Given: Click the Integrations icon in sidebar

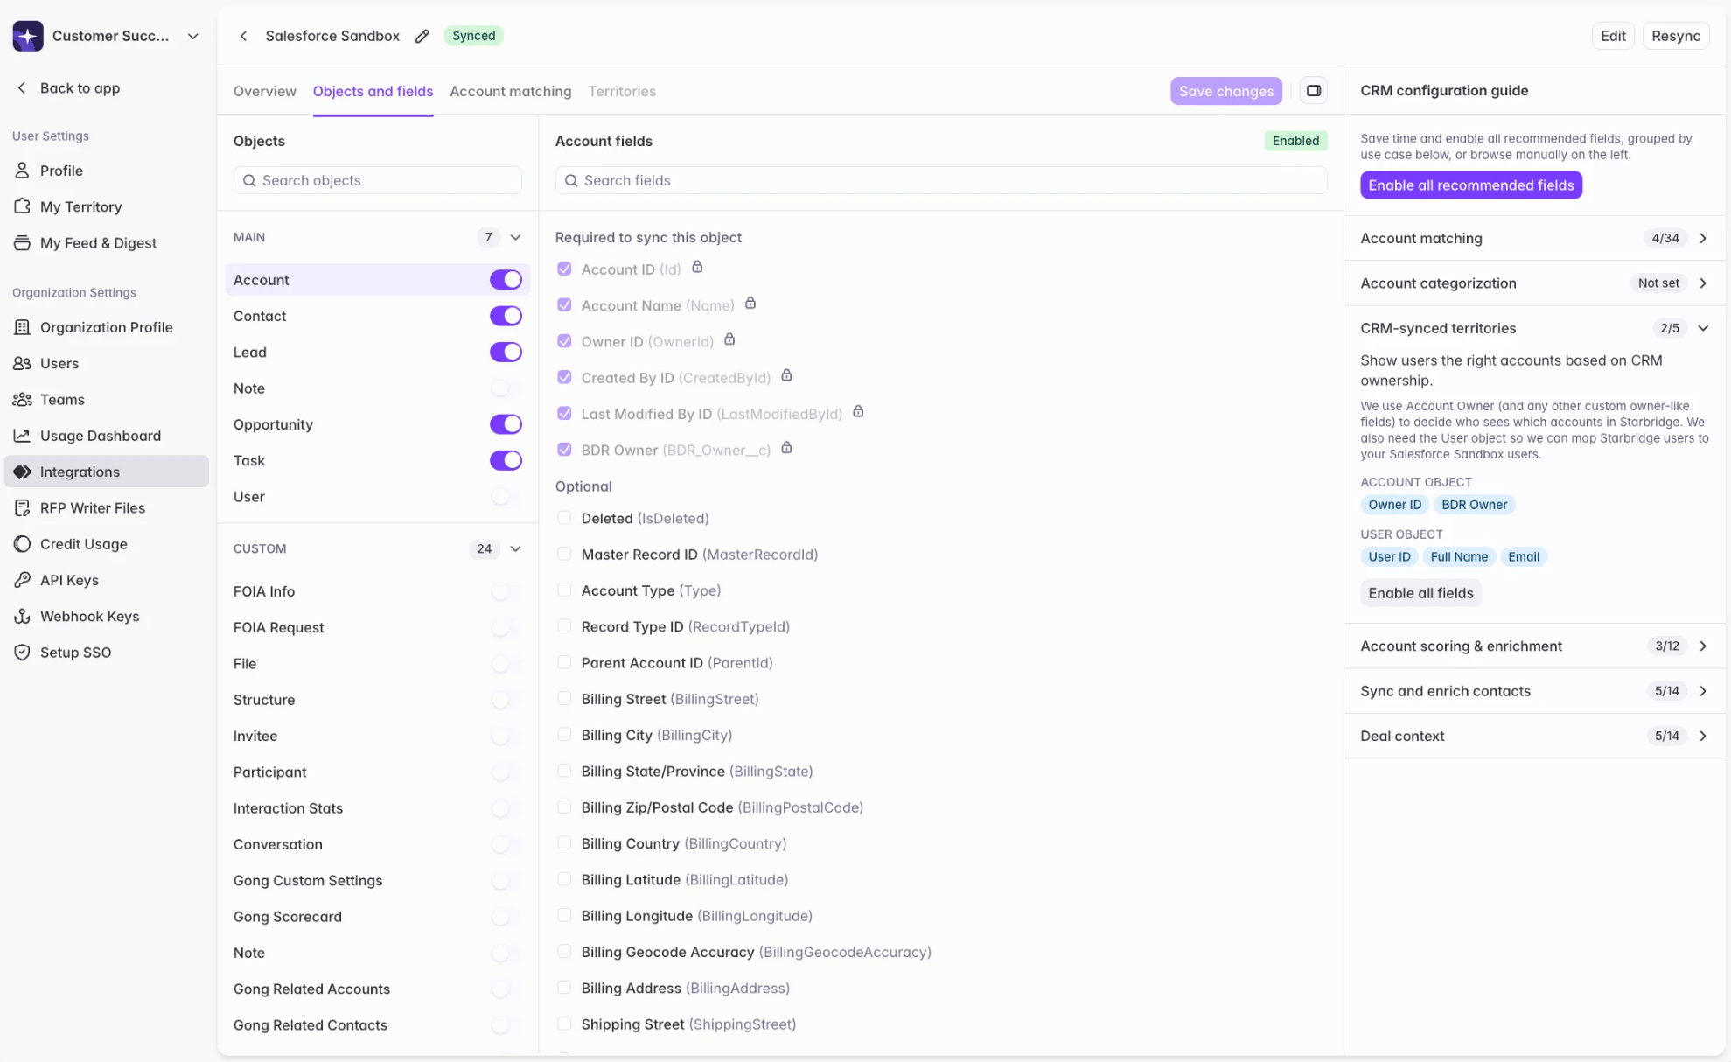Looking at the screenshot, I should [x=22, y=472].
